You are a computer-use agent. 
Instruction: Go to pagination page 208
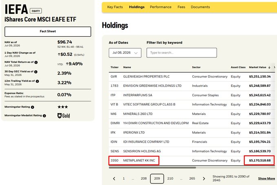pyautogui.click(x=144, y=178)
